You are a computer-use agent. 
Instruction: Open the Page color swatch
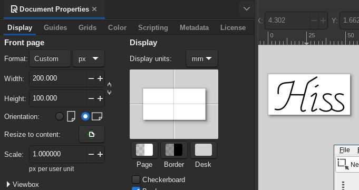tap(144, 150)
